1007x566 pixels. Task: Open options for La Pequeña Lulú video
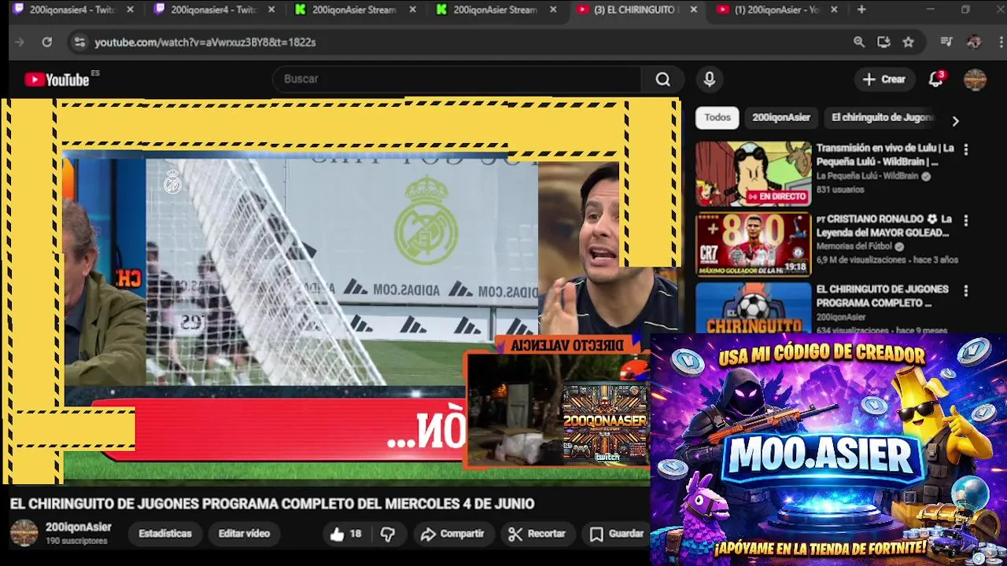(966, 149)
